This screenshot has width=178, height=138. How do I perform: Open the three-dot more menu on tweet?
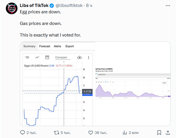point(168,6)
